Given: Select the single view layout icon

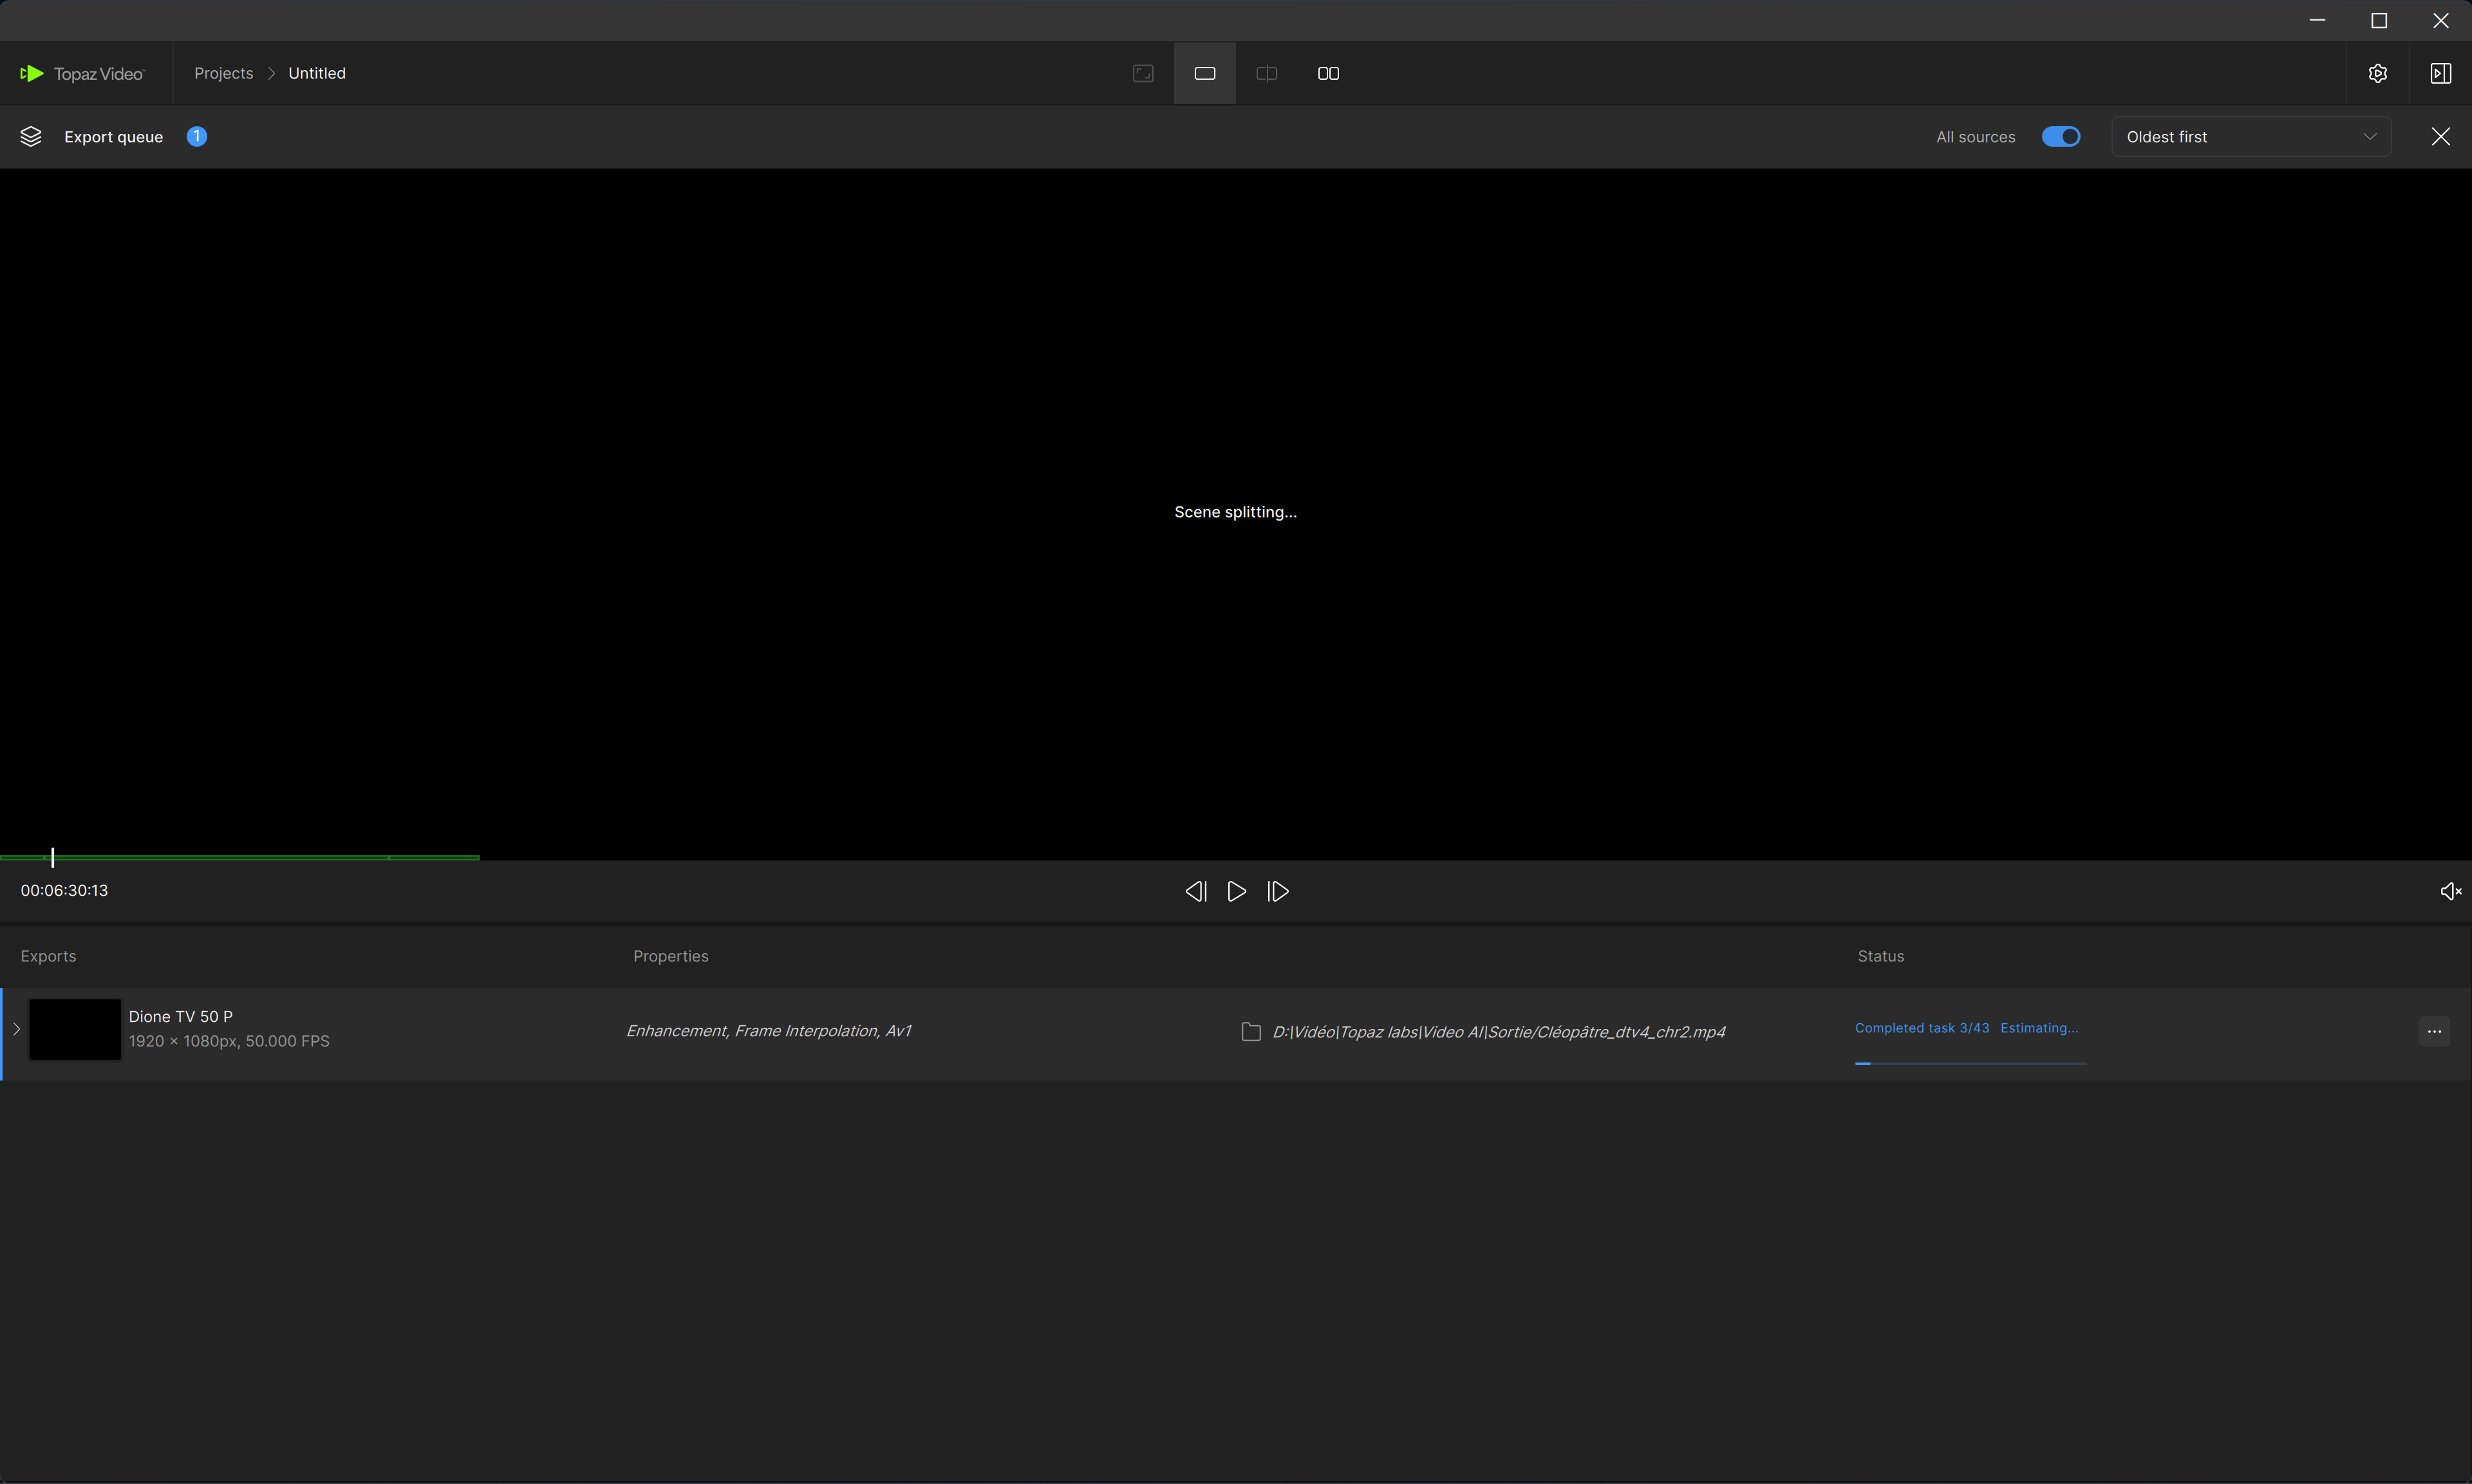Looking at the screenshot, I should coord(1204,73).
